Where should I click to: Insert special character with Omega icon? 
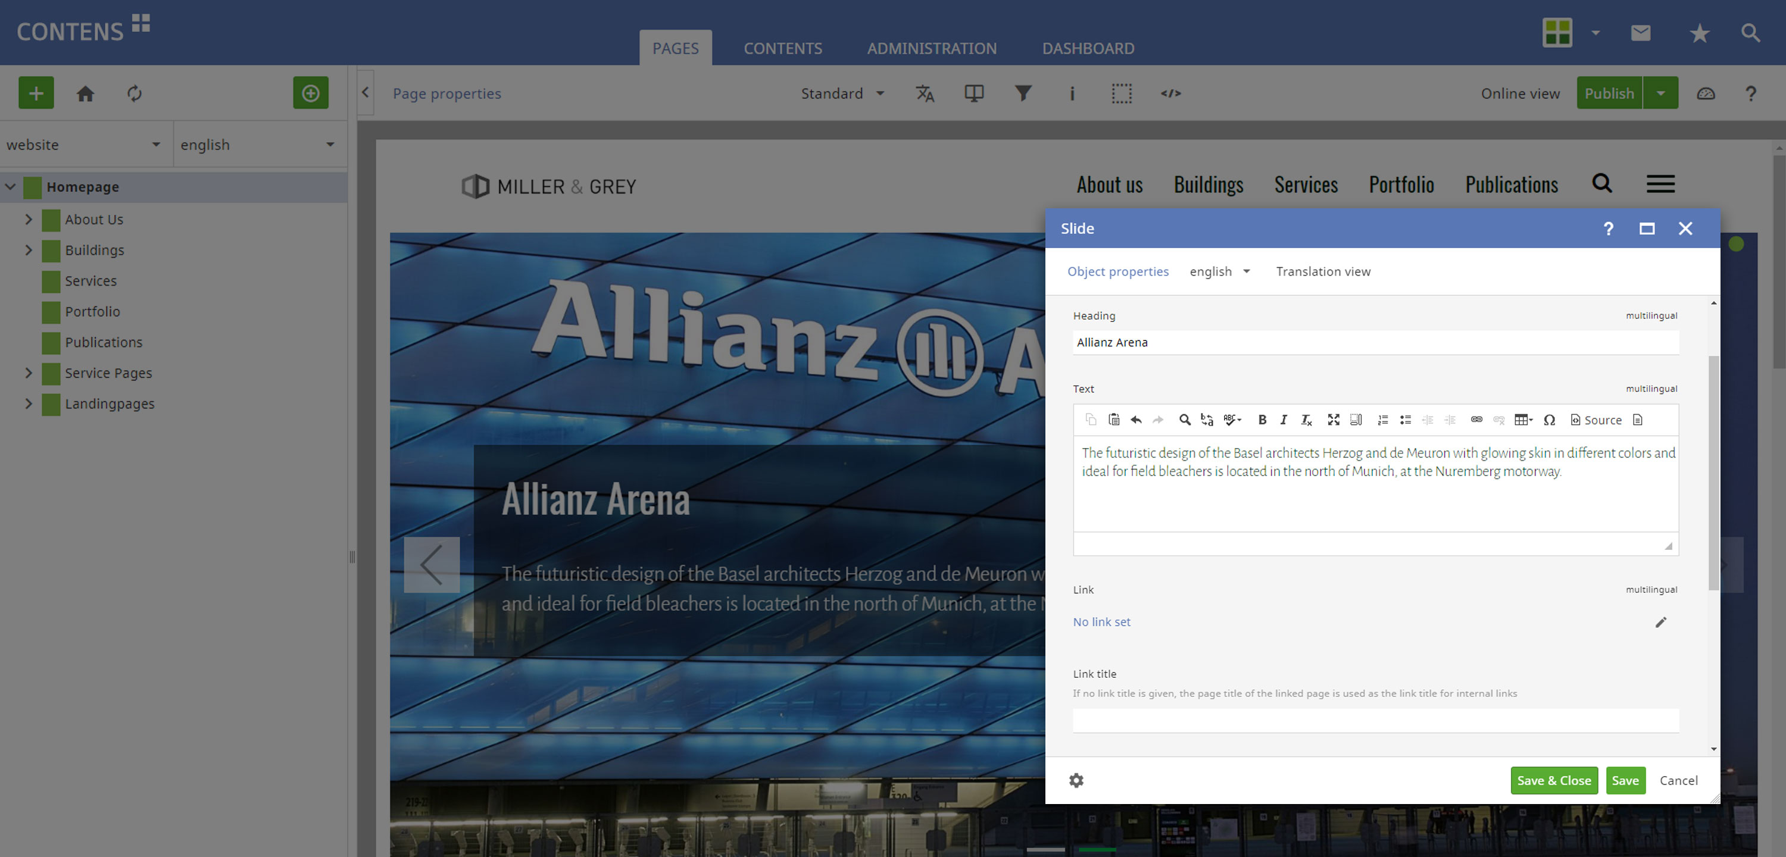[1550, 420]
